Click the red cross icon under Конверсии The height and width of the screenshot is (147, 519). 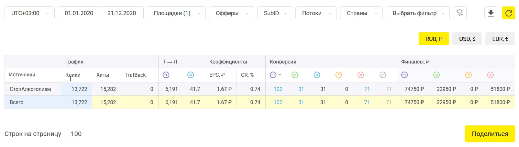(361, 75)
